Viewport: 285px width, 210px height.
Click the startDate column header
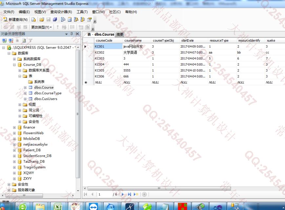click(x=194, y=41)
